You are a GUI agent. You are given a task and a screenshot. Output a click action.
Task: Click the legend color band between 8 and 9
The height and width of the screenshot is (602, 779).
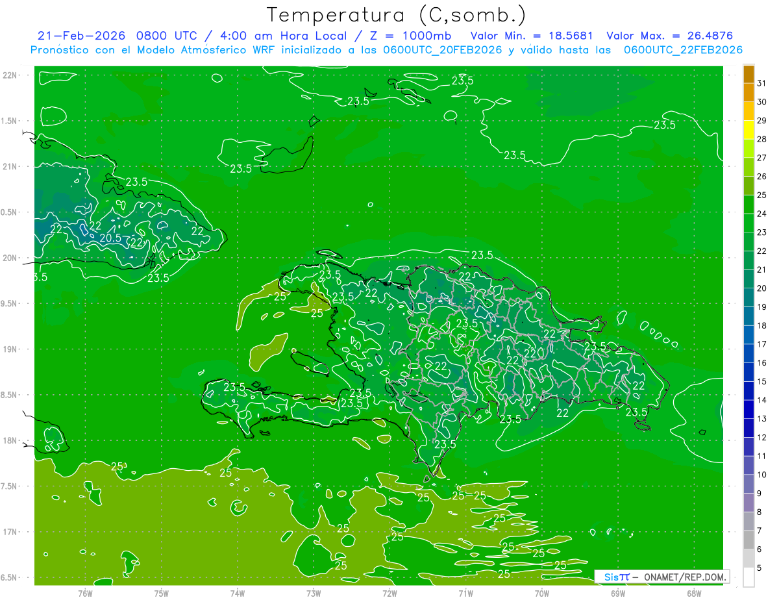pyautogui.click(x=748, y=503)
